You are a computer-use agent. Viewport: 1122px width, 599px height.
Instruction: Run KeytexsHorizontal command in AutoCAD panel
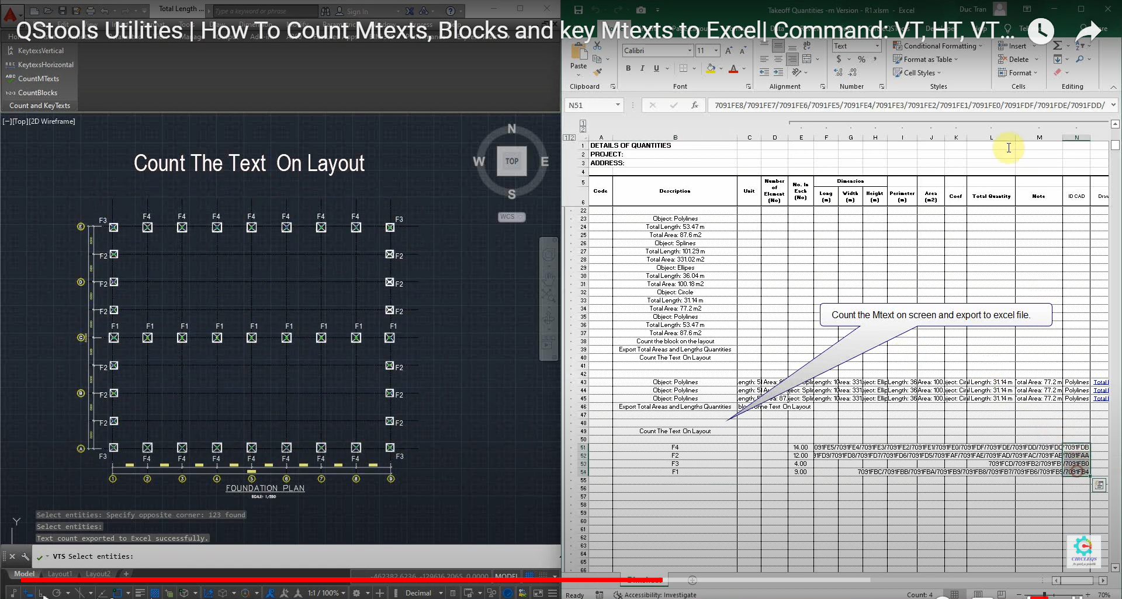coord(40,65)
